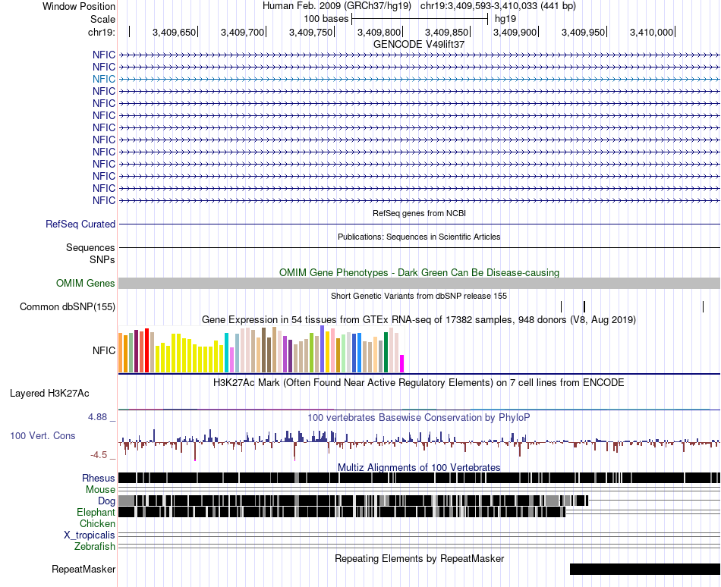Screen dimensions: 721x587
Task: Click the OMIM Genes track label
Action: [85, 284]
